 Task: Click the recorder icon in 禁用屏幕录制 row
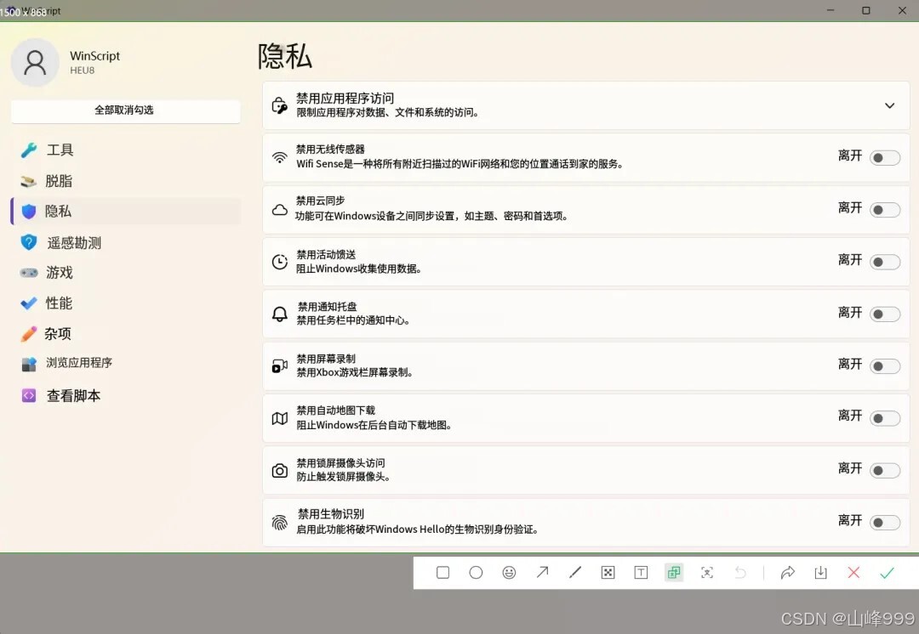280,366
